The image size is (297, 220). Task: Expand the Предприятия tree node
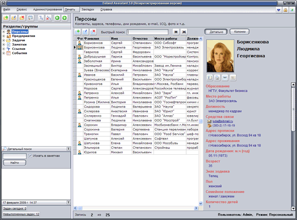pyautogui.click(x=3, y=36)
